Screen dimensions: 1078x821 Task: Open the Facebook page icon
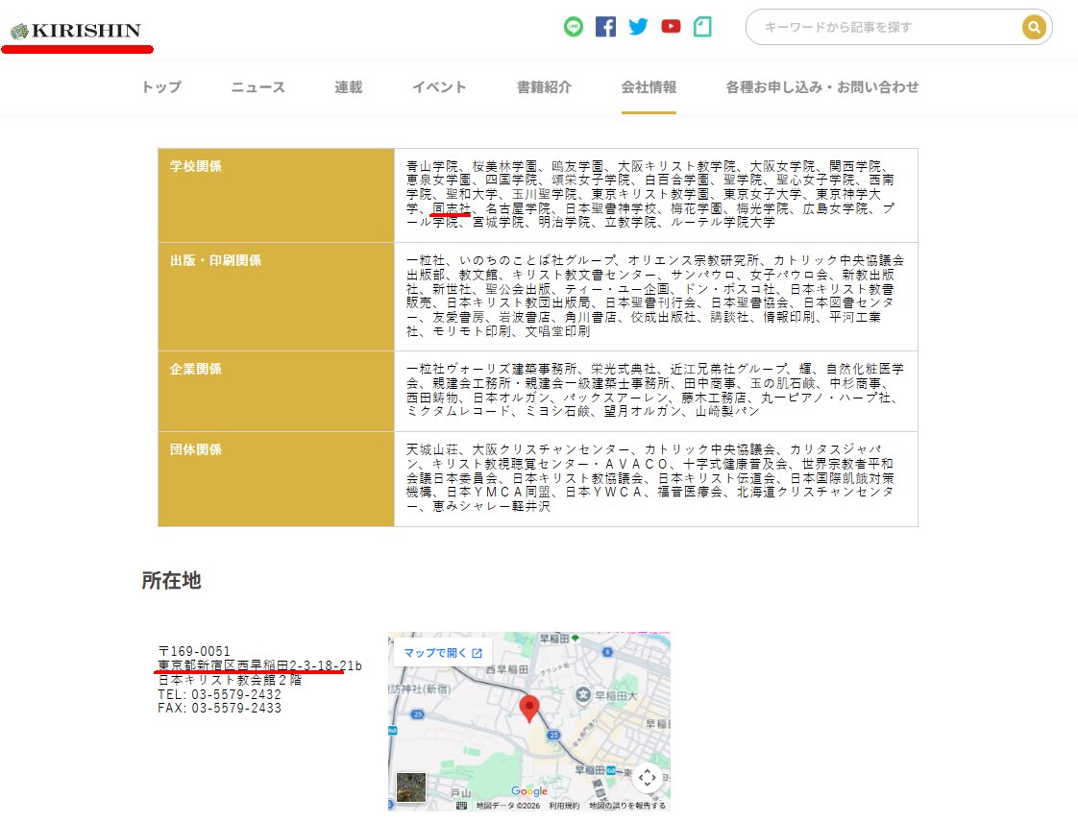(605, 27)
